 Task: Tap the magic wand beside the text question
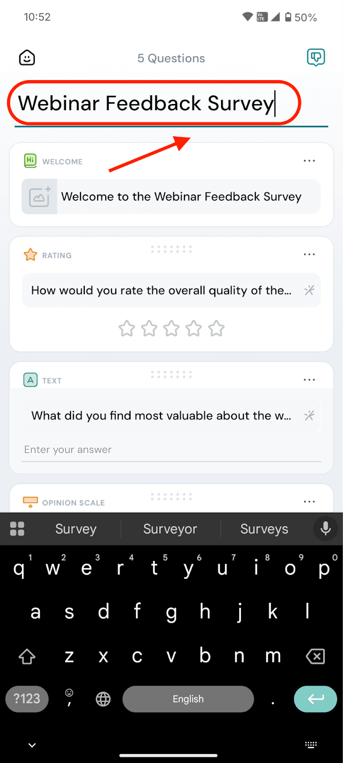tap(309, 415)
